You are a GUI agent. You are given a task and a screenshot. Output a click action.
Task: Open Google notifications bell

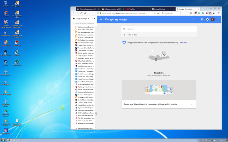[x=208, y=19]
